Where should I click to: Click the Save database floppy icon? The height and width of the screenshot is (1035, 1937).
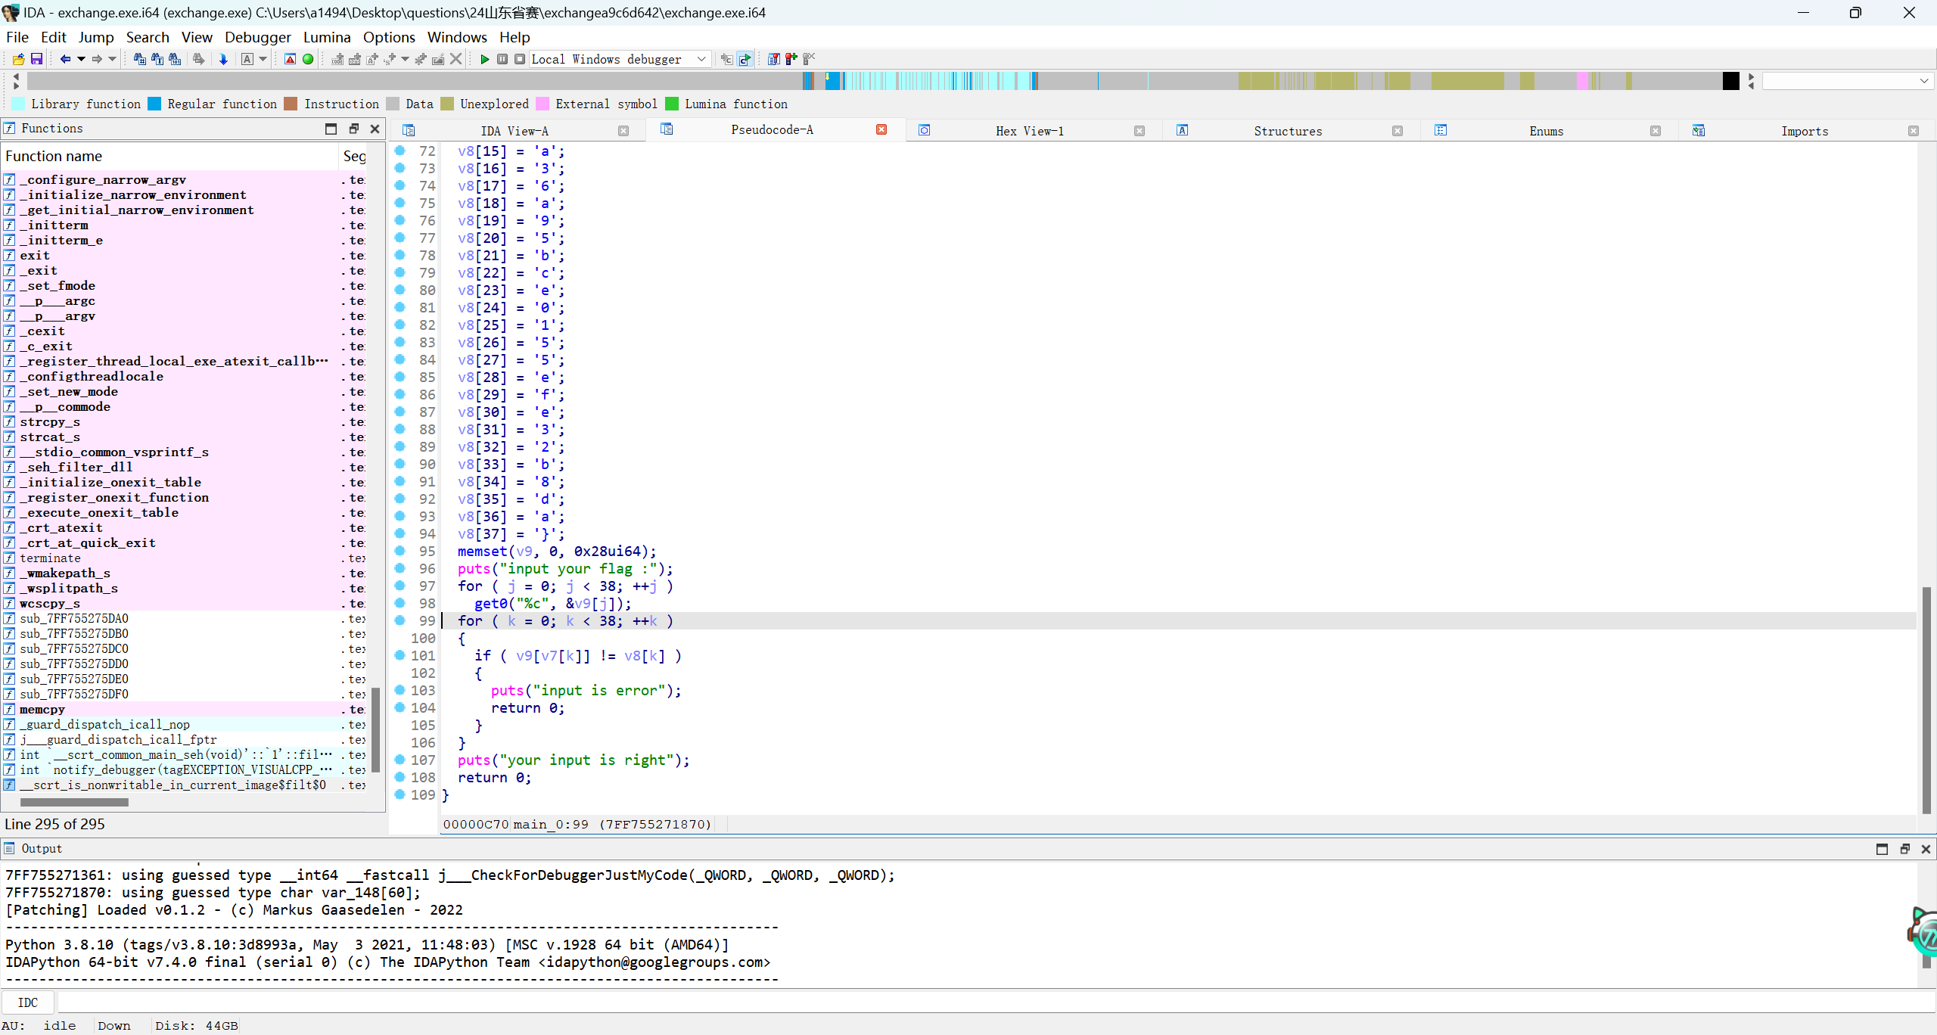pyautogui.click(x=36, y=59)
